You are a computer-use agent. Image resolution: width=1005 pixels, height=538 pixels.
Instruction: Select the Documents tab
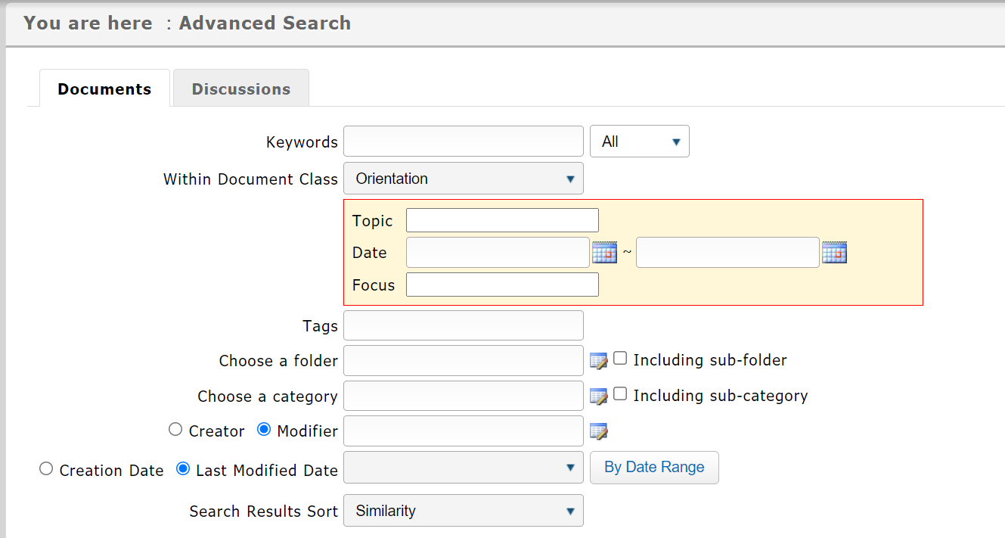[104, 89]
